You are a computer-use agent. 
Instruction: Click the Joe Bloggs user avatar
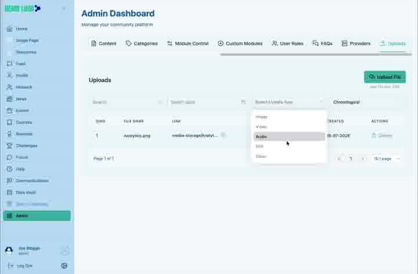[9, 250]
